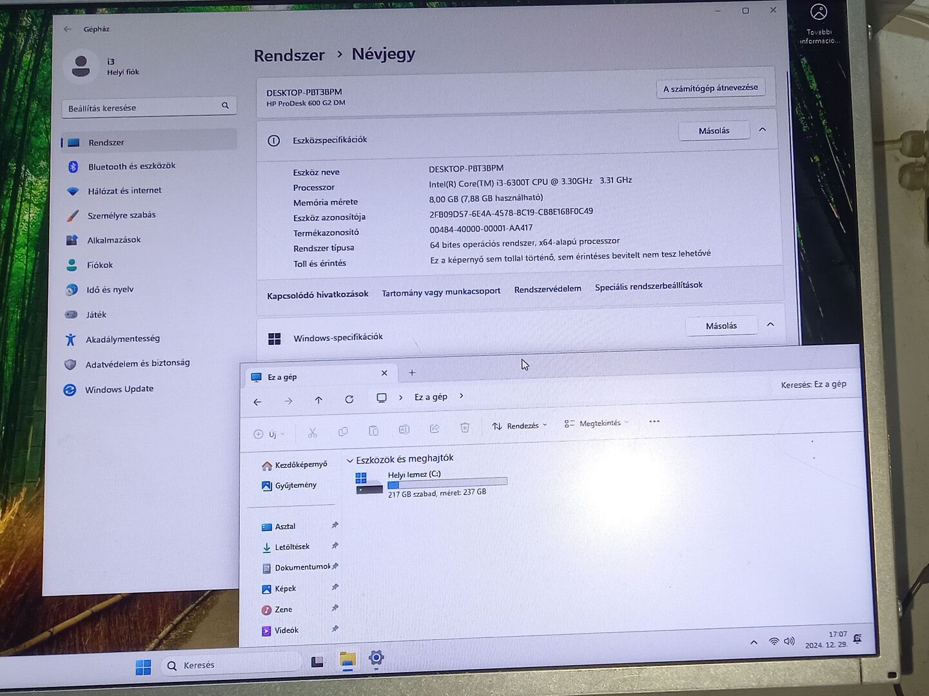Collapse the Eszközspecifikációk section
Screen dimensions: 929x696
point(763,130)
